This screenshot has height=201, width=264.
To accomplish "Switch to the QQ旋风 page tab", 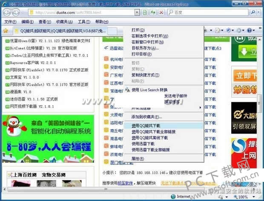I will 60,31.
